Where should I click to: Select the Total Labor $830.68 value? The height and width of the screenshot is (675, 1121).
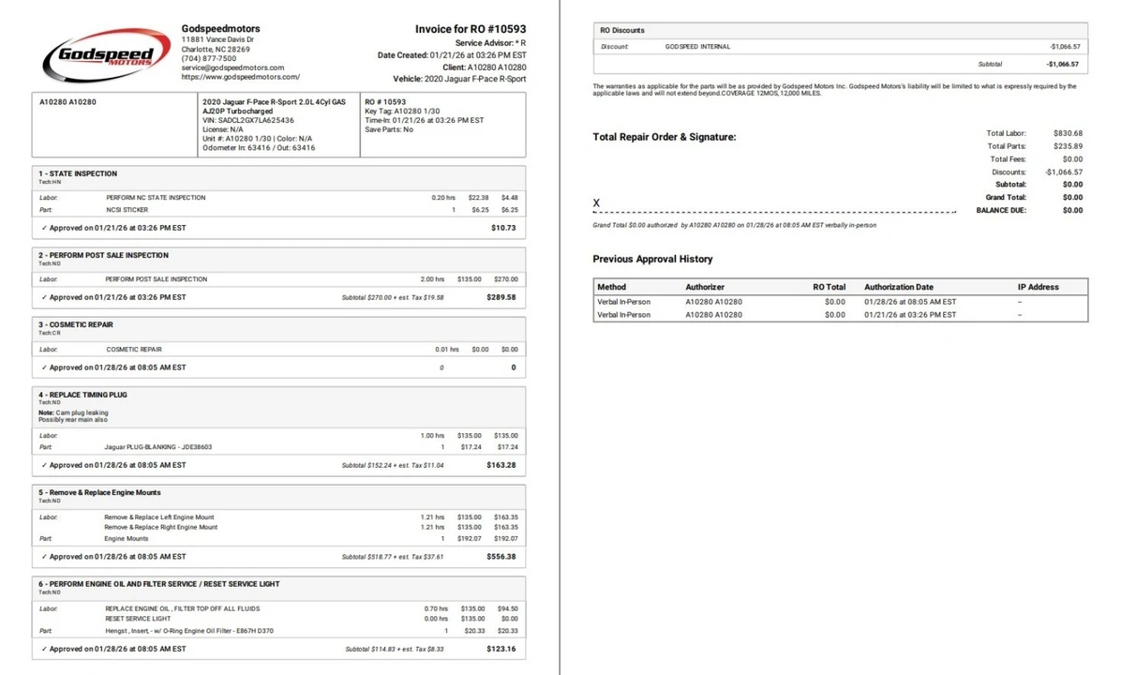[x=1068, y=134]
